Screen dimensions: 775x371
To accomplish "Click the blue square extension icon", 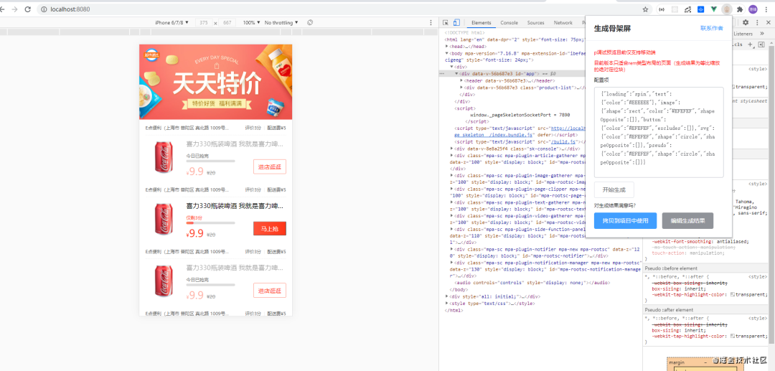I will pos(700,9).
